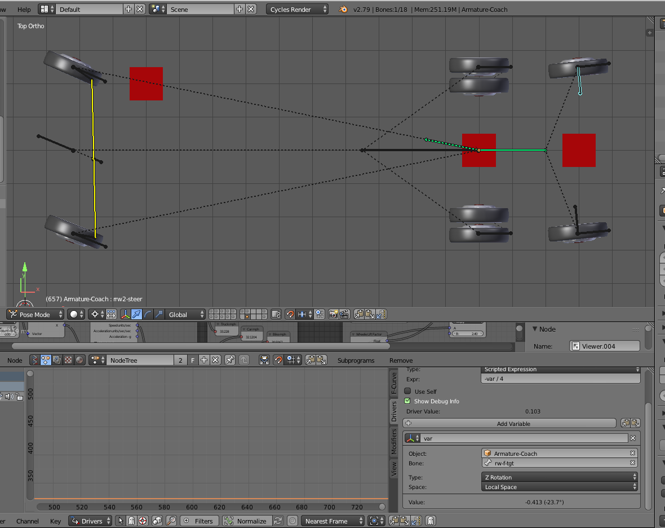Click the Filters button
Viewport: 665px width, 528px height.
pos(199,521)
